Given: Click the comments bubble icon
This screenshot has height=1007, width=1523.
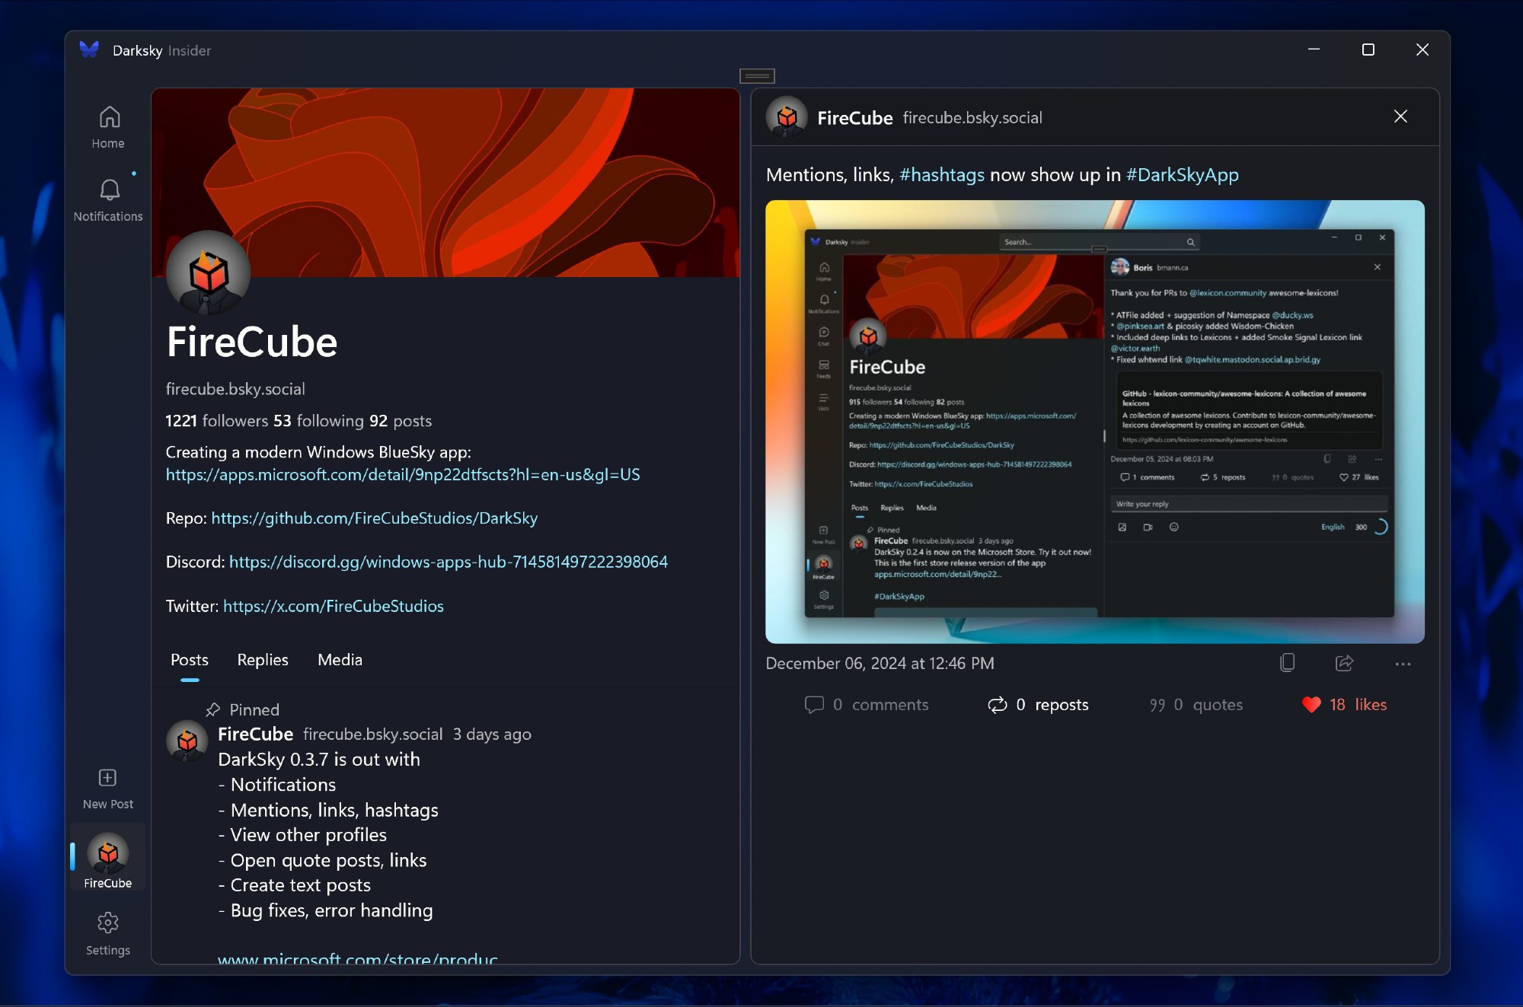Looking at the screenshot, I should click(814, 705).
